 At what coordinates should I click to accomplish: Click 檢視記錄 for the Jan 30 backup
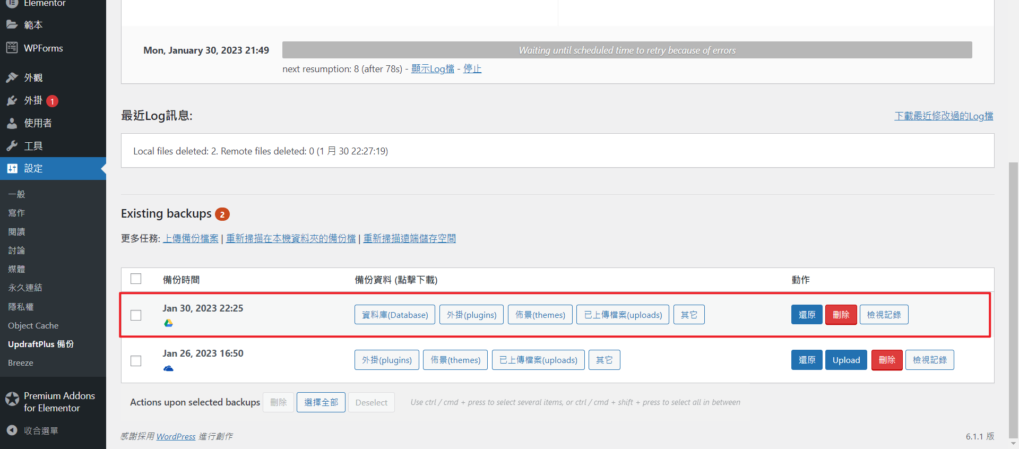click(x=884, y=315)
